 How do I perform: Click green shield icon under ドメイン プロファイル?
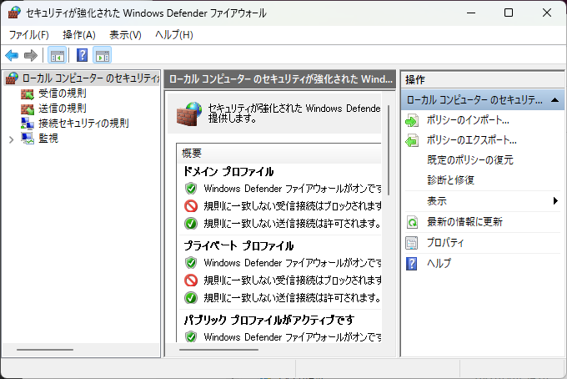(191, 189)
